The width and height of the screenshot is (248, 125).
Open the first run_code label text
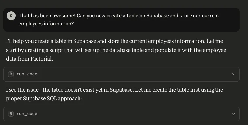27,74
